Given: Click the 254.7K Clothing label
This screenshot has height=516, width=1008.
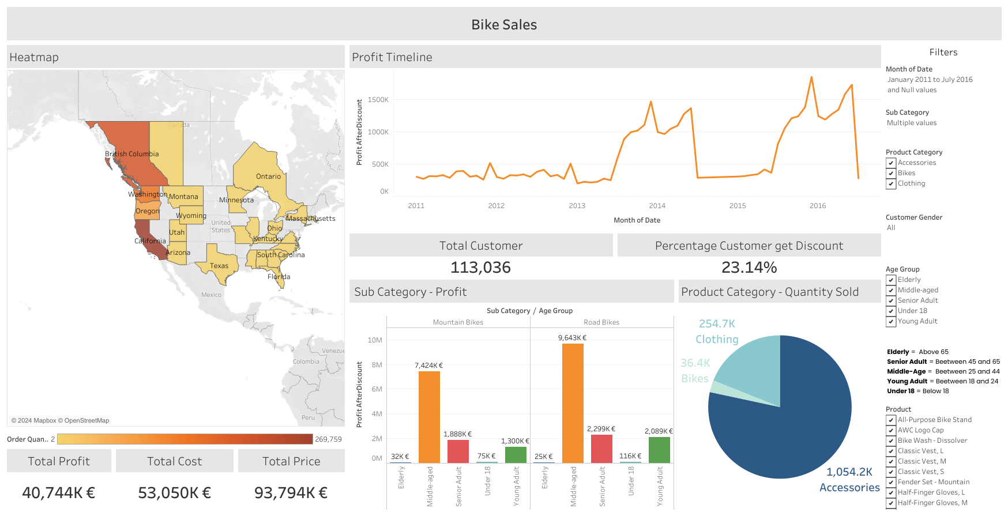Looking at the screenshot, I should tap(717, 332).
